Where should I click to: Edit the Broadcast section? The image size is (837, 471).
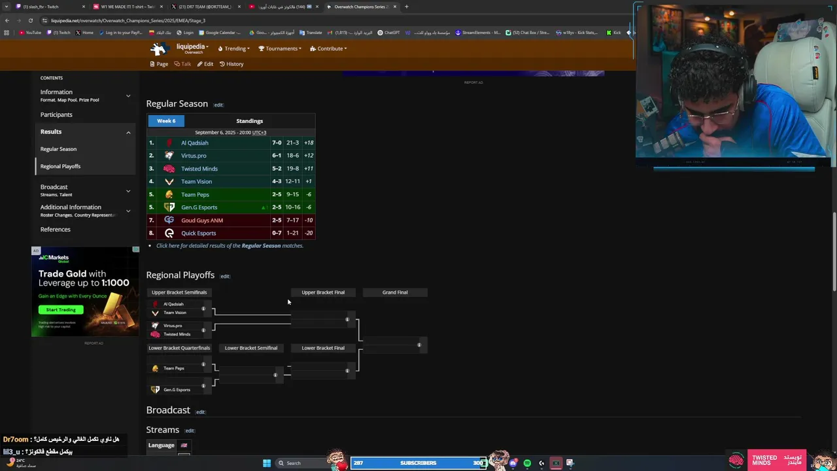(200, 412)
